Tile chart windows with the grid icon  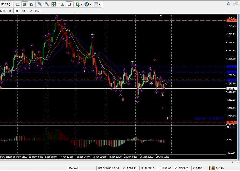click(x=54, y=4)
